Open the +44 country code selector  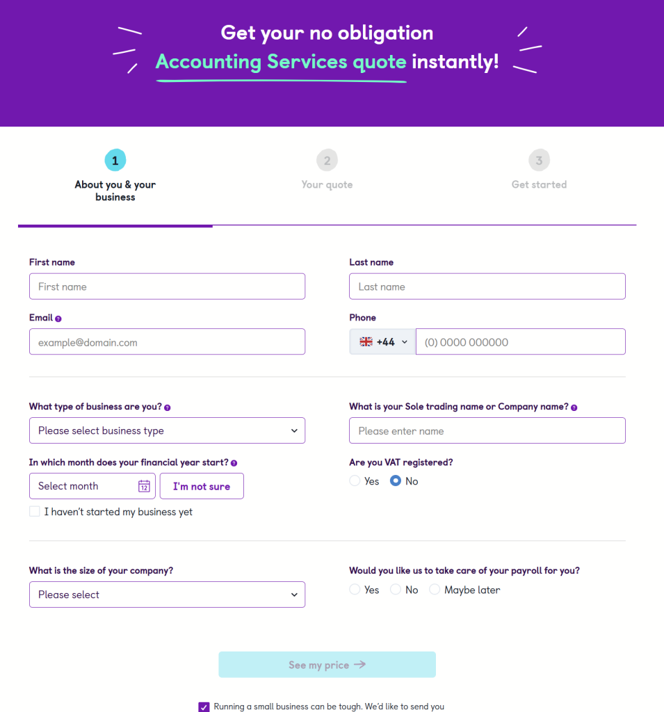coord(382,342)
